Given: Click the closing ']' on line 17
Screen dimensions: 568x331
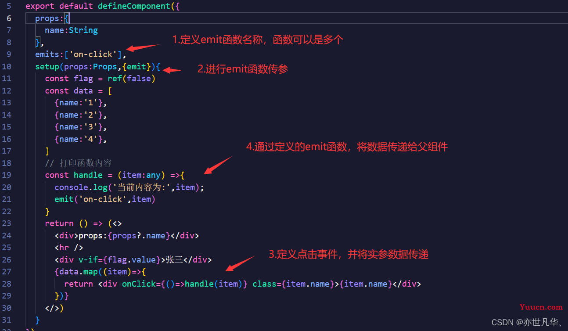Looking at the screenshot, I should (47, 151).
